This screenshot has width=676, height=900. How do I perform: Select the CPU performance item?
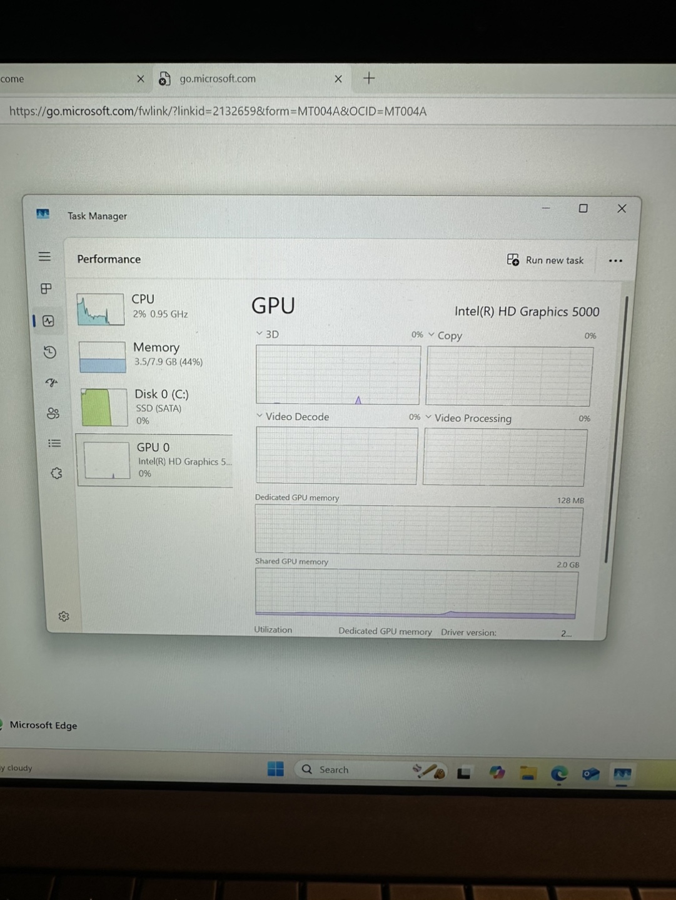(154, 308)
